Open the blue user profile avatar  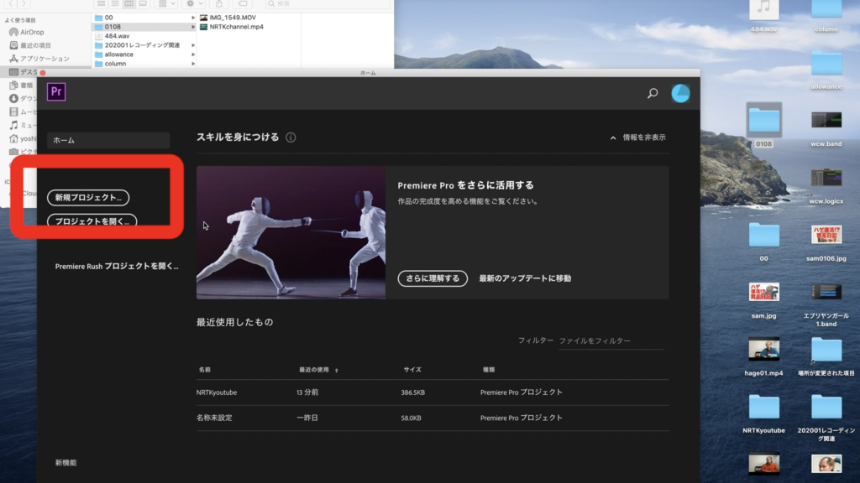click(680, 94)
